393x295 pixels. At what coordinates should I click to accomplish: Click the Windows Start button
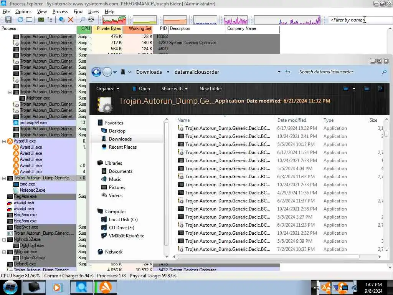point(10,287)
